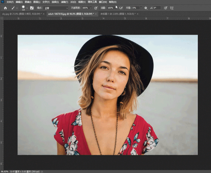Viewport: 211px width, 173px height.
Task: Open the 3D(D) menu
Action: coord(73,2)
